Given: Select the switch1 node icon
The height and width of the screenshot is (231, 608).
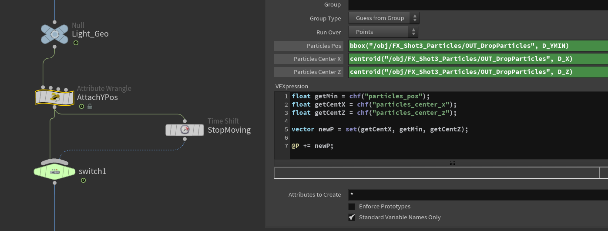Looking at the screenshot, I should (54, 171).
